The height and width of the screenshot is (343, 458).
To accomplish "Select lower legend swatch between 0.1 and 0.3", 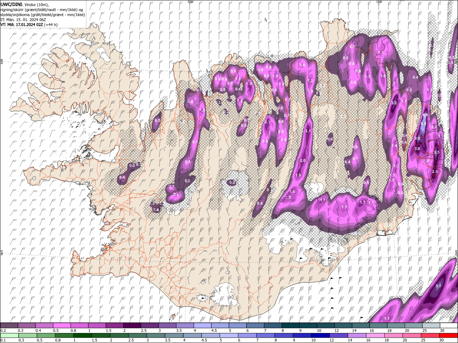I will (x=9, y=335).
